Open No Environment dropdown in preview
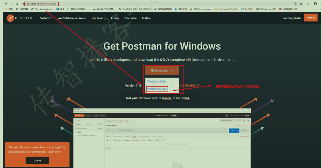The width and height of the screenshot is (322, 168). coord(230,121)
